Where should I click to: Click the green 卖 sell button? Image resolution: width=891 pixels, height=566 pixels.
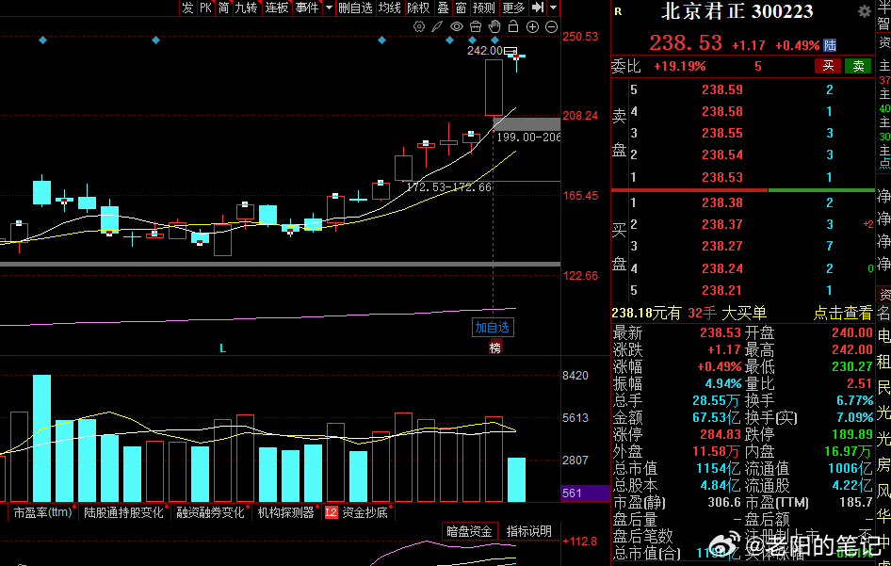pos(859,66)
